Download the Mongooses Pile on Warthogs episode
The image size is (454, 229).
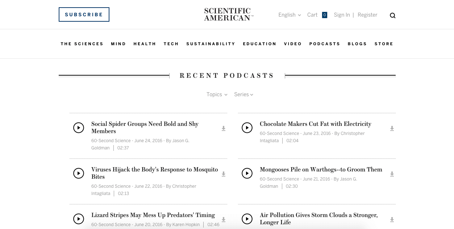[392, 174]
